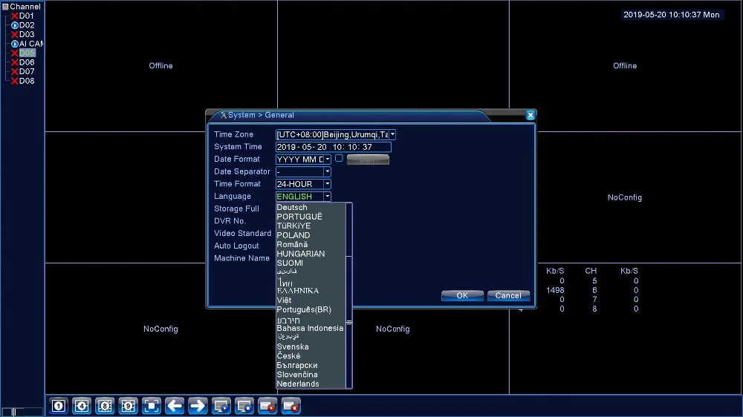This screenshot has width=743, height=417.
Task: Click the stop record icon
Action: 291,406
